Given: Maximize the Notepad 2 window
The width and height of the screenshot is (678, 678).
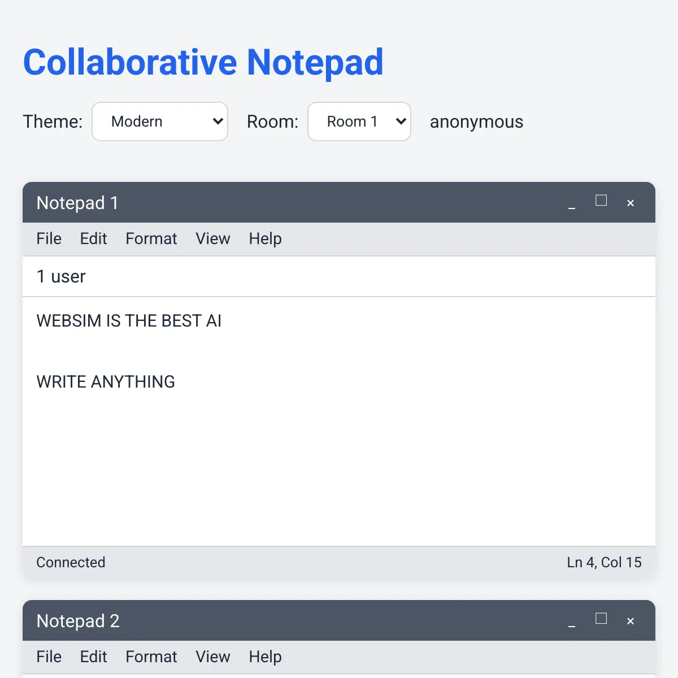Looking at the screenshot, I should pyautogui.click(x=601, y=619).
